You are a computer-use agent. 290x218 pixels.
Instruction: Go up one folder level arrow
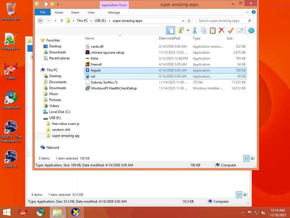coord(61,20)
